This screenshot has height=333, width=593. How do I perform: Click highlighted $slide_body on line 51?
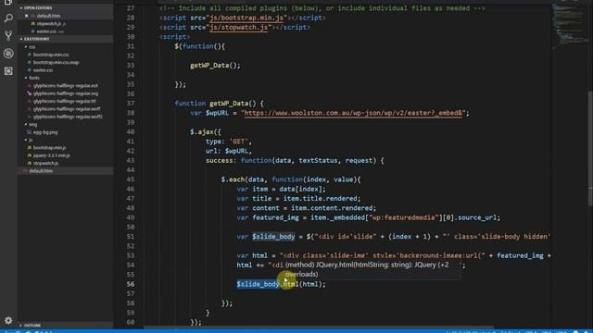[x=273, y=237]
